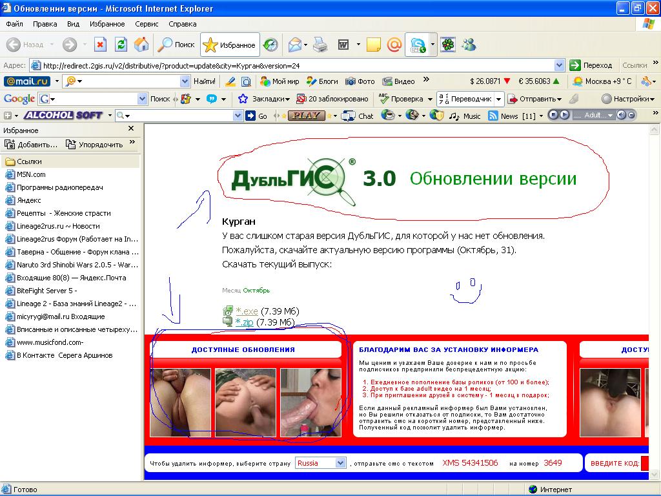Click the address bar URL field
Image resolution: width=661 pixels, height=496 pixels.
(x=292, y=66)
